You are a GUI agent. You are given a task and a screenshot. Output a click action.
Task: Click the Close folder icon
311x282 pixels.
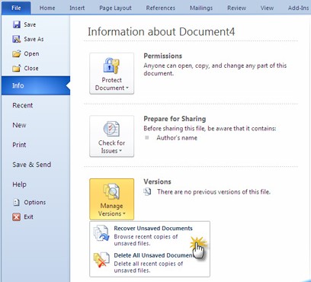[17, 68]
